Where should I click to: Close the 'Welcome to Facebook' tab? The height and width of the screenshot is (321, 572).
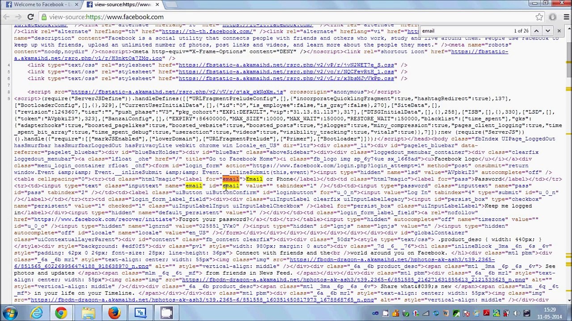click(x=76, y=4)
